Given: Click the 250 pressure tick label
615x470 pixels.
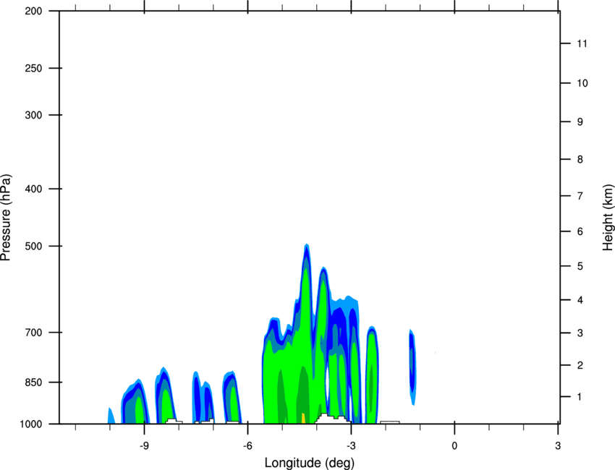Looking at the screenshot, I should (33, 68).
